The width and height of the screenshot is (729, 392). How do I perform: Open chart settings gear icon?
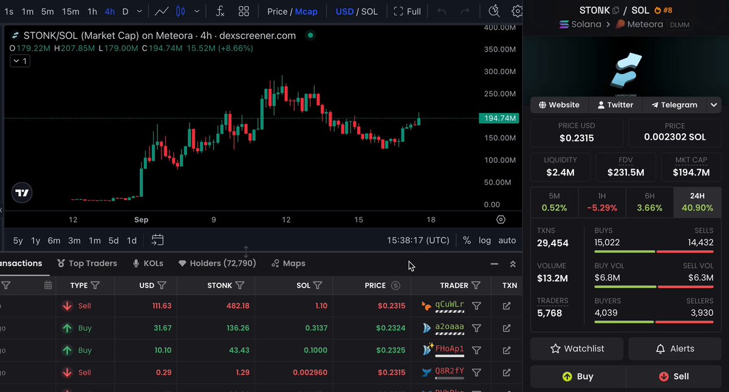point(517,11)
